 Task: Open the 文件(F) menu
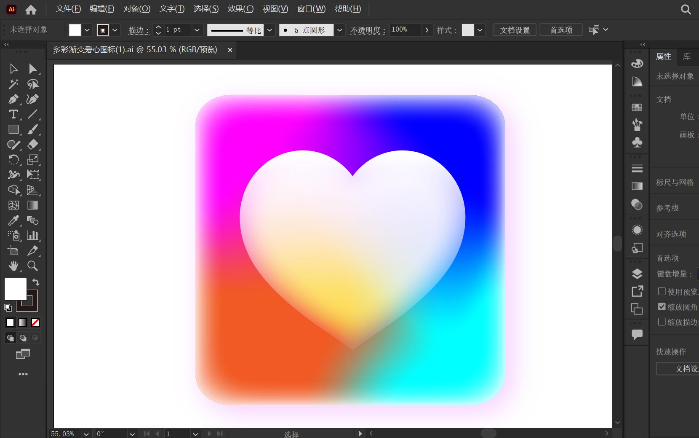[68, 9]
